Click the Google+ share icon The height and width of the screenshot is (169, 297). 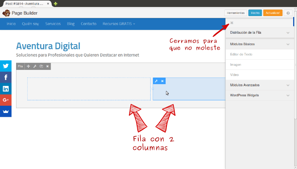coord(6,100)
